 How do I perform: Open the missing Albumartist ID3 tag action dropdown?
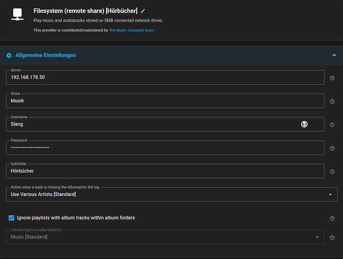point(172,194)
